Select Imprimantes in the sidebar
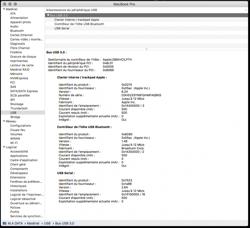The image size is (250, 228). coord(19,61)
